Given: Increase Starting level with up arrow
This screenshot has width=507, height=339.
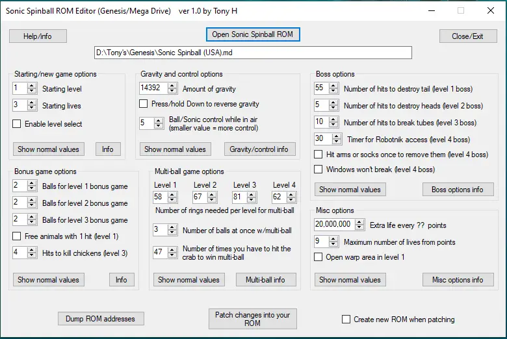Looking at the screenshot, I should tap(32, 86).
